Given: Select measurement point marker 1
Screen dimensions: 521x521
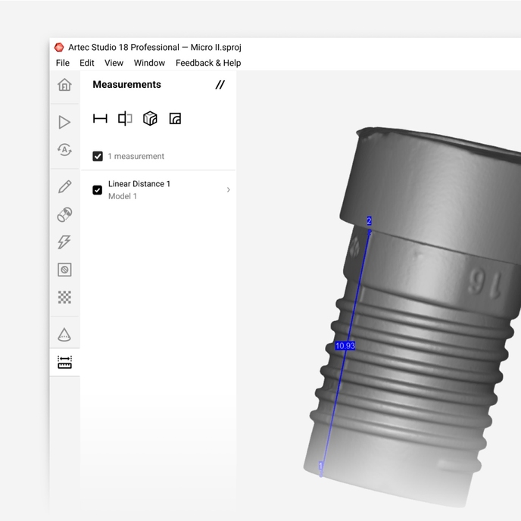Looking at the screenshot, I should [320, 466].
